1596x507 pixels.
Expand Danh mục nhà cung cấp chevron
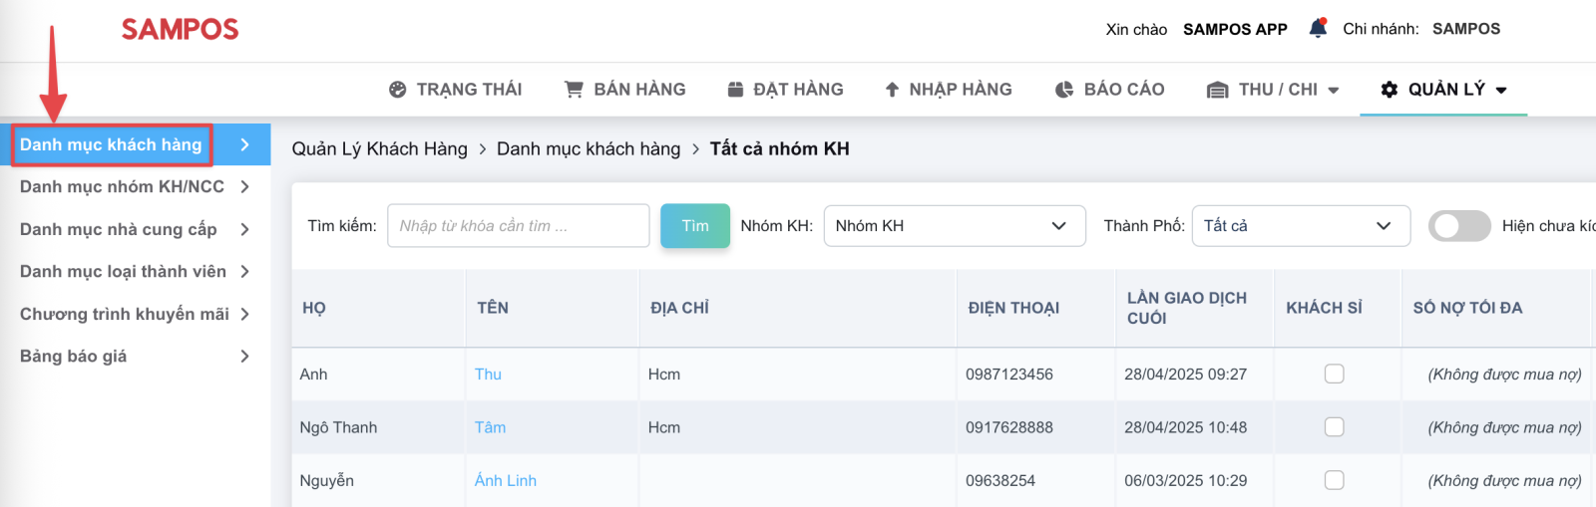(244, 229)
